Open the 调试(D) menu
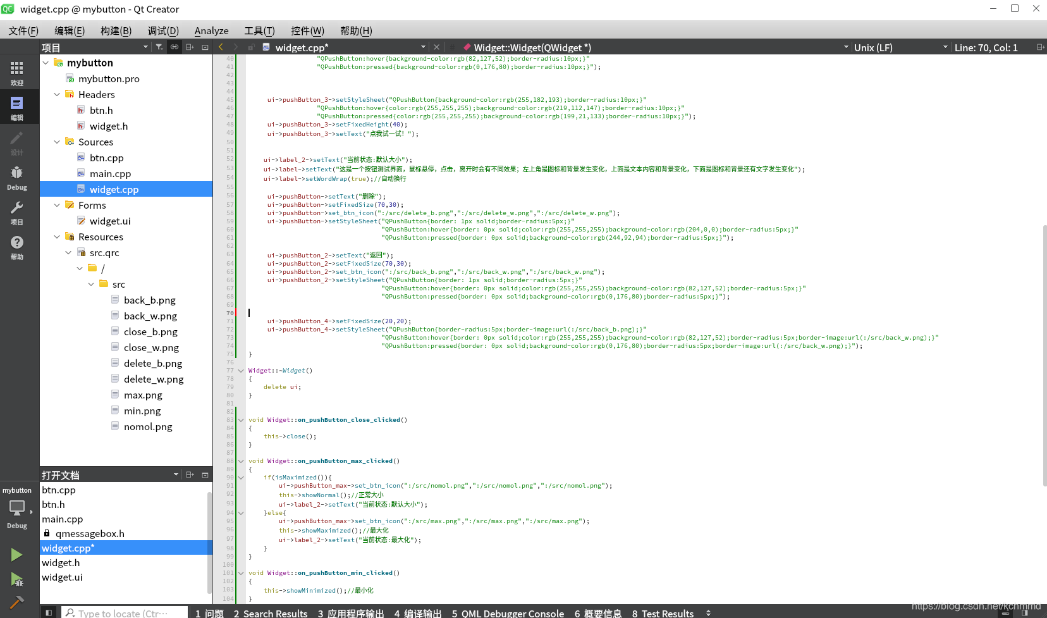This screenshot has width=1047, height=618. [163, 30]
